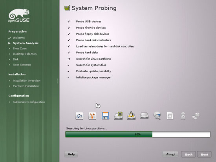Click arrow beside Search for Linux partitions
216x162 pixels.
[69, 59]
